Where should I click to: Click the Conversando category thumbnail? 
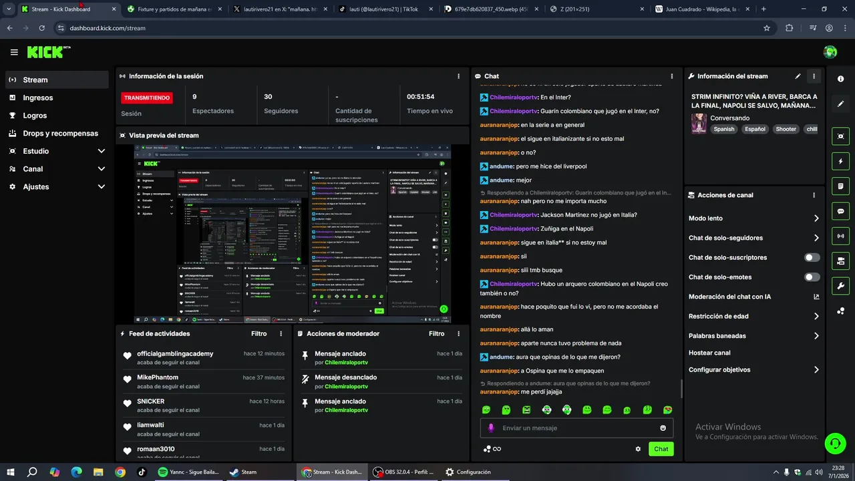(x=699, y=124)
